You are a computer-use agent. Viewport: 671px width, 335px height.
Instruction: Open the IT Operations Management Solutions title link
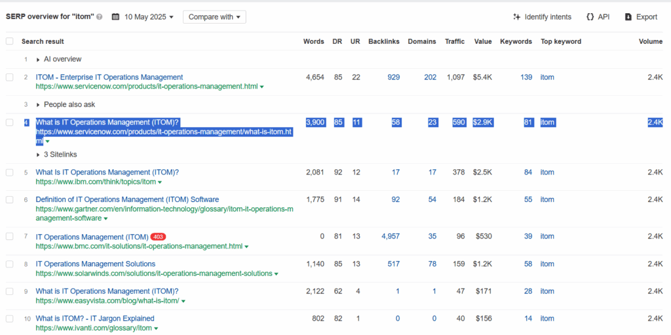(x=96, y=264)
